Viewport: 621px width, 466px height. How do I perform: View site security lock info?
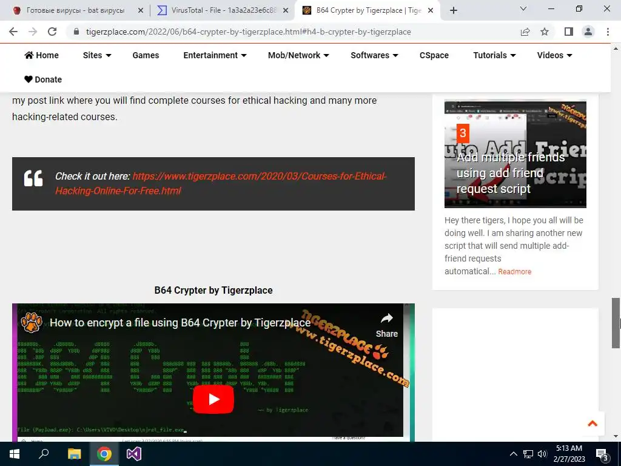click(77, 32)
